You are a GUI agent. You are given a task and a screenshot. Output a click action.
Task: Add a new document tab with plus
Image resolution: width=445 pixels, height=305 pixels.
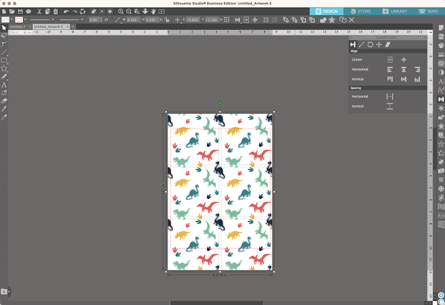[73, 26]
